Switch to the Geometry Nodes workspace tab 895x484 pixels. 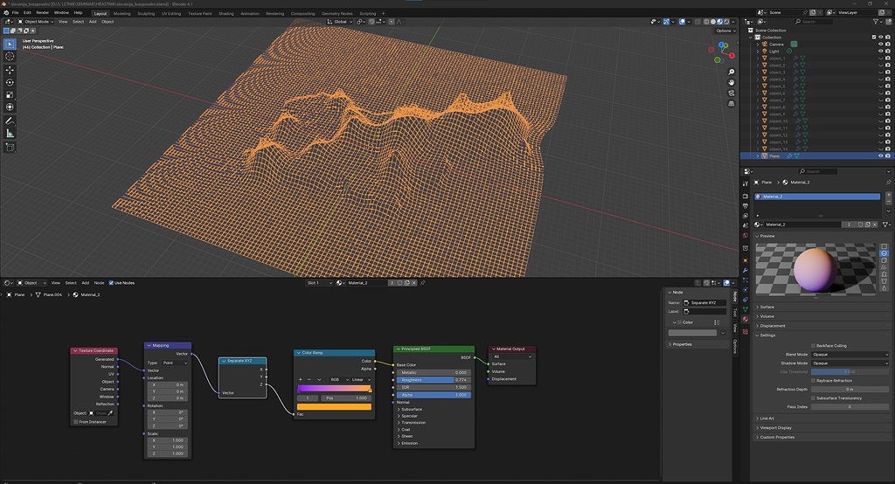[336, 13]
